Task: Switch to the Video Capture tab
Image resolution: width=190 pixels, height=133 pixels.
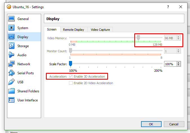Action: [100, 30]
